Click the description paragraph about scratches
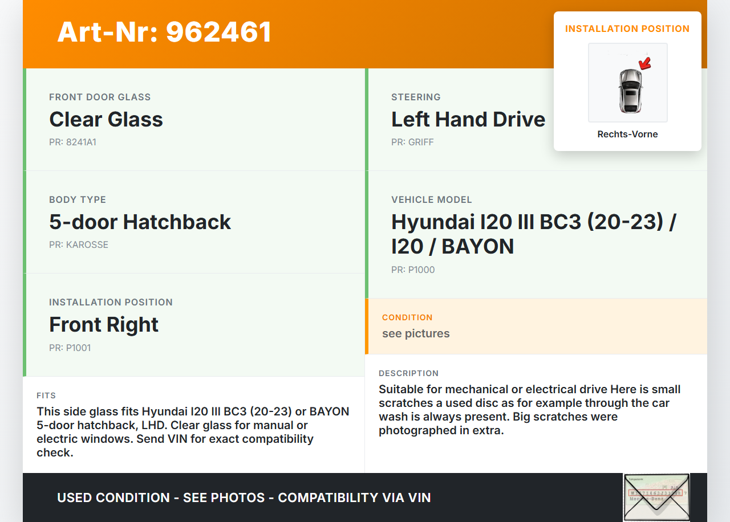 529,410
